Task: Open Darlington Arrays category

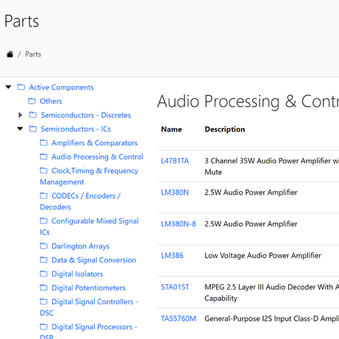Action: click(81, 246)
